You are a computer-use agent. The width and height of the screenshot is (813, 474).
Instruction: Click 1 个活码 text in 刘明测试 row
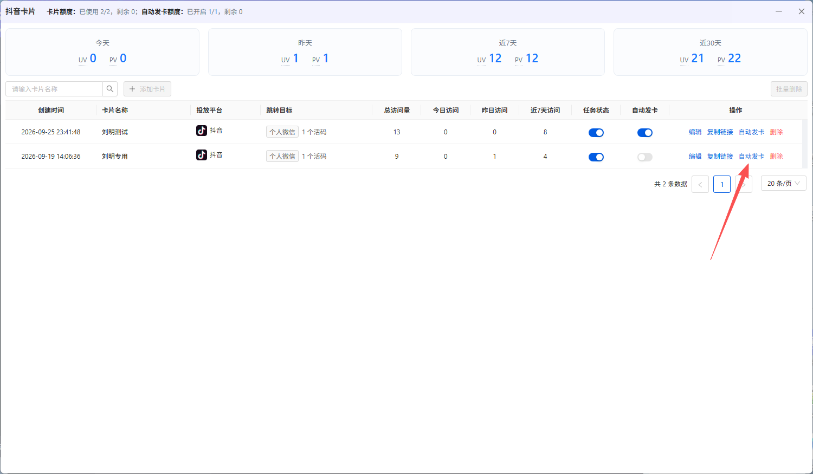pyautogui.click(x=314, y=132)
